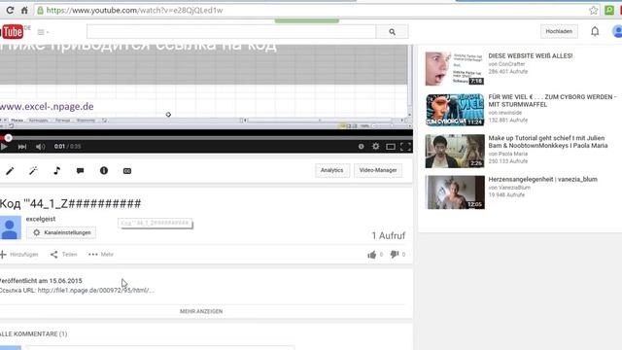The height and width of the screenshot is (350, 622).
Task: Expand description with MEHR ANZEIGEN
Action: 201,311
